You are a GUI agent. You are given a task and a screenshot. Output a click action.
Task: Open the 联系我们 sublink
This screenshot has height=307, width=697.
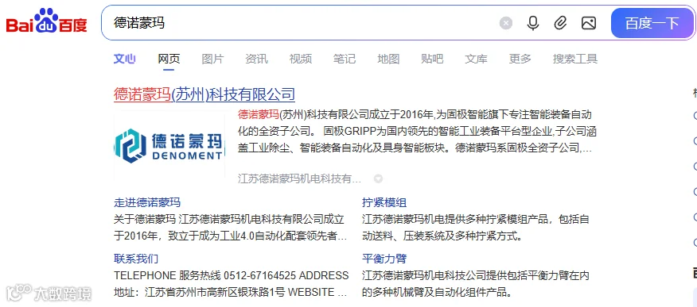point(136,259)
